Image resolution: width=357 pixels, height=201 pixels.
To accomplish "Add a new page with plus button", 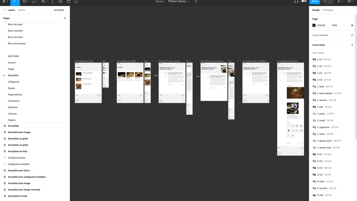I will (65, 18).
